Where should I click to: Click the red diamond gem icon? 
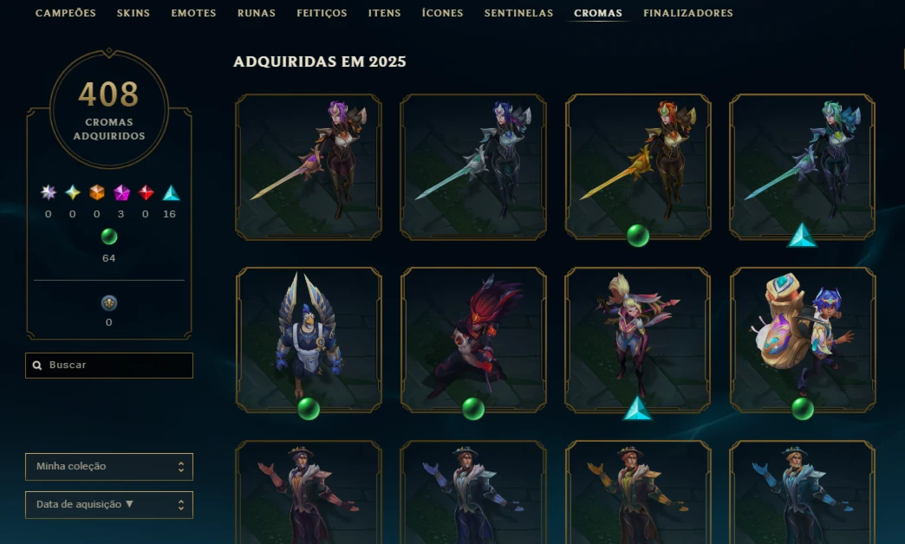146,192
